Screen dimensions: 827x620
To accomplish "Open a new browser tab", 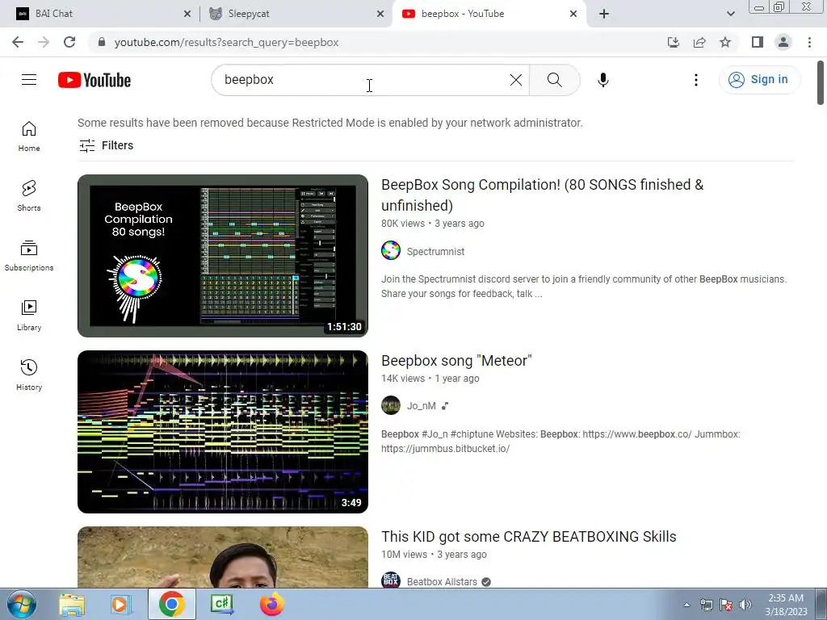I will click(x=604, y=15).
